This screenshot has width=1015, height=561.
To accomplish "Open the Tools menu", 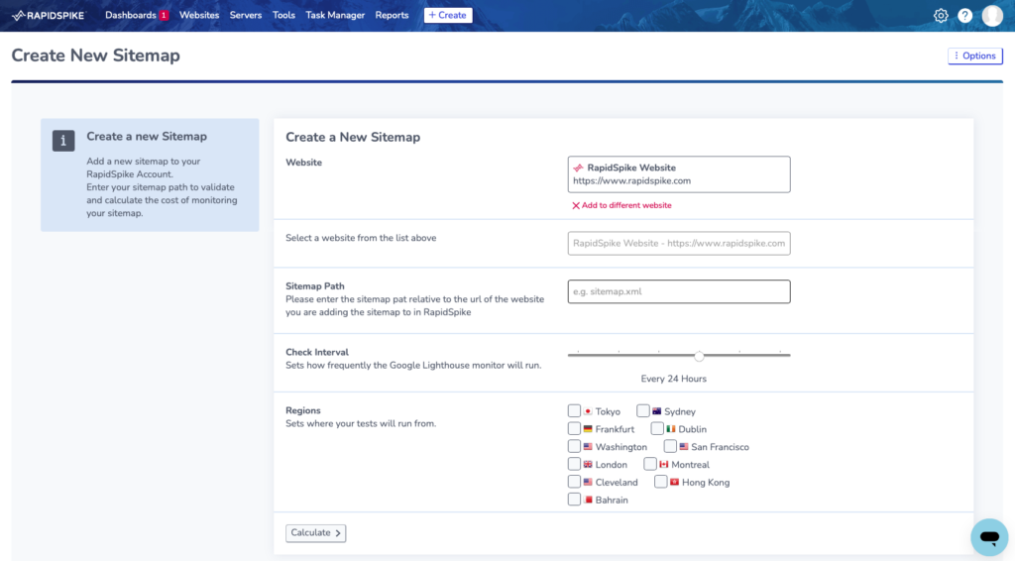I will click(283, 16).
